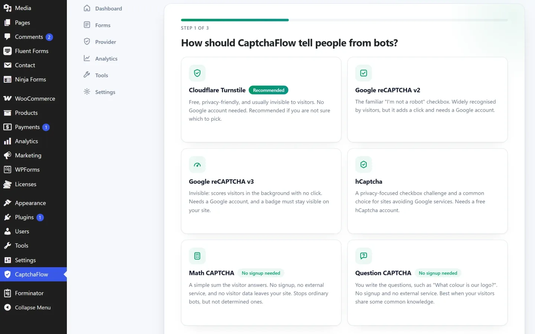Click the Media icon in WordPress sidebar

tap(7, 8)
